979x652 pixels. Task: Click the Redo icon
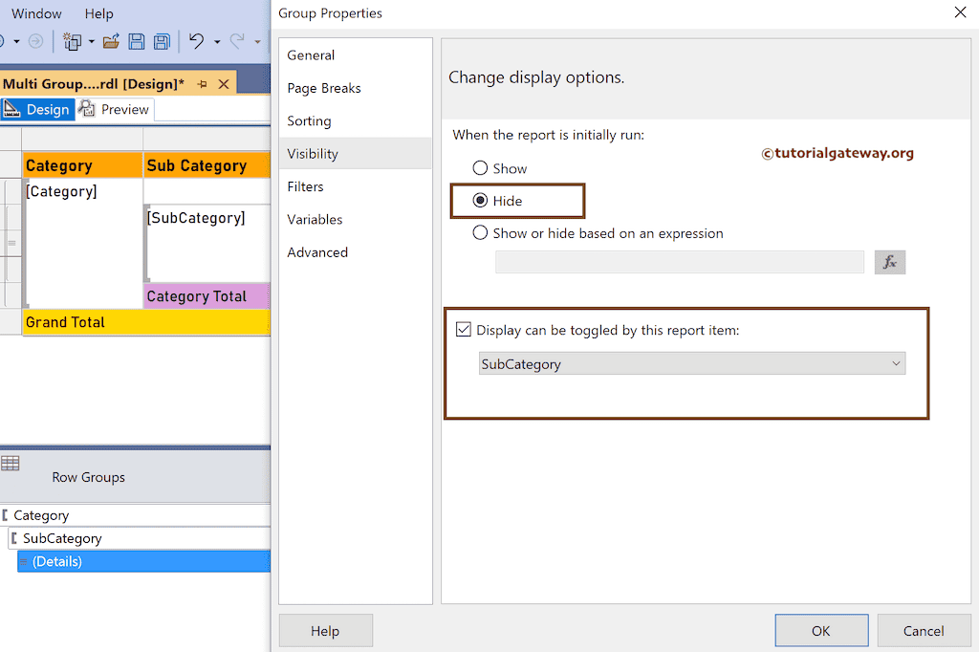(x=239, y=41)
